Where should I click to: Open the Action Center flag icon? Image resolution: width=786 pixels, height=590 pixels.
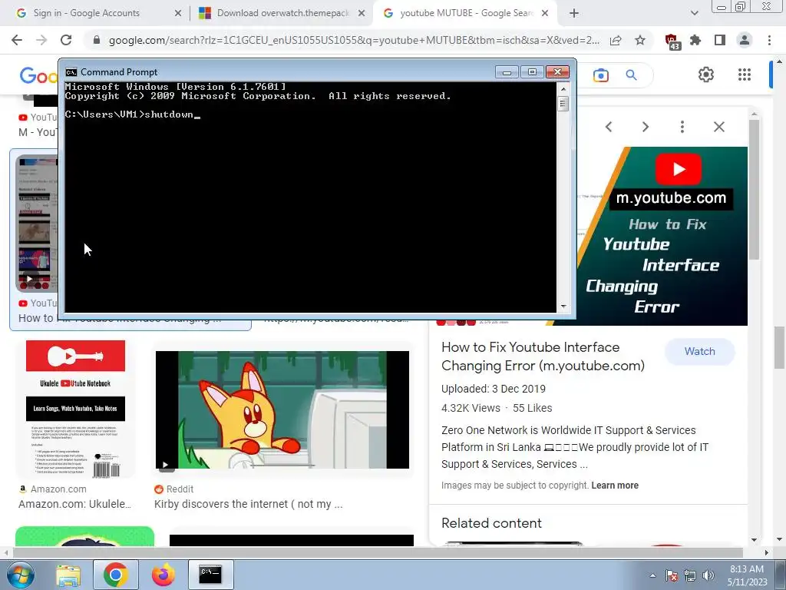click(671, 576)
